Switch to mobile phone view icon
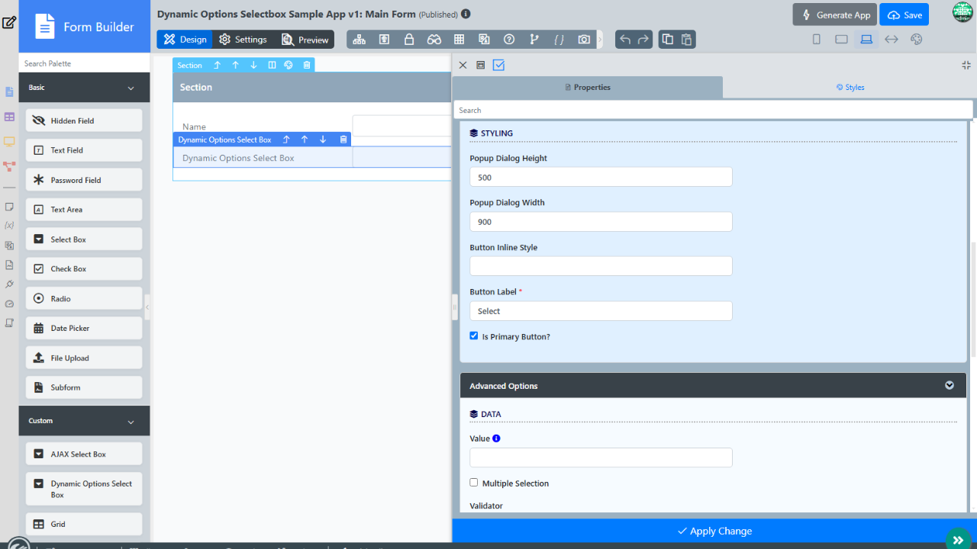This screenshot has width=977, height=549. pos(816,40)
